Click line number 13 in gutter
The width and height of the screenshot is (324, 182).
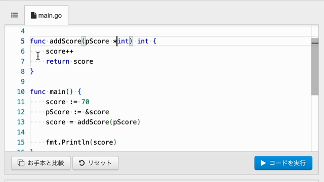coord(21,122)
